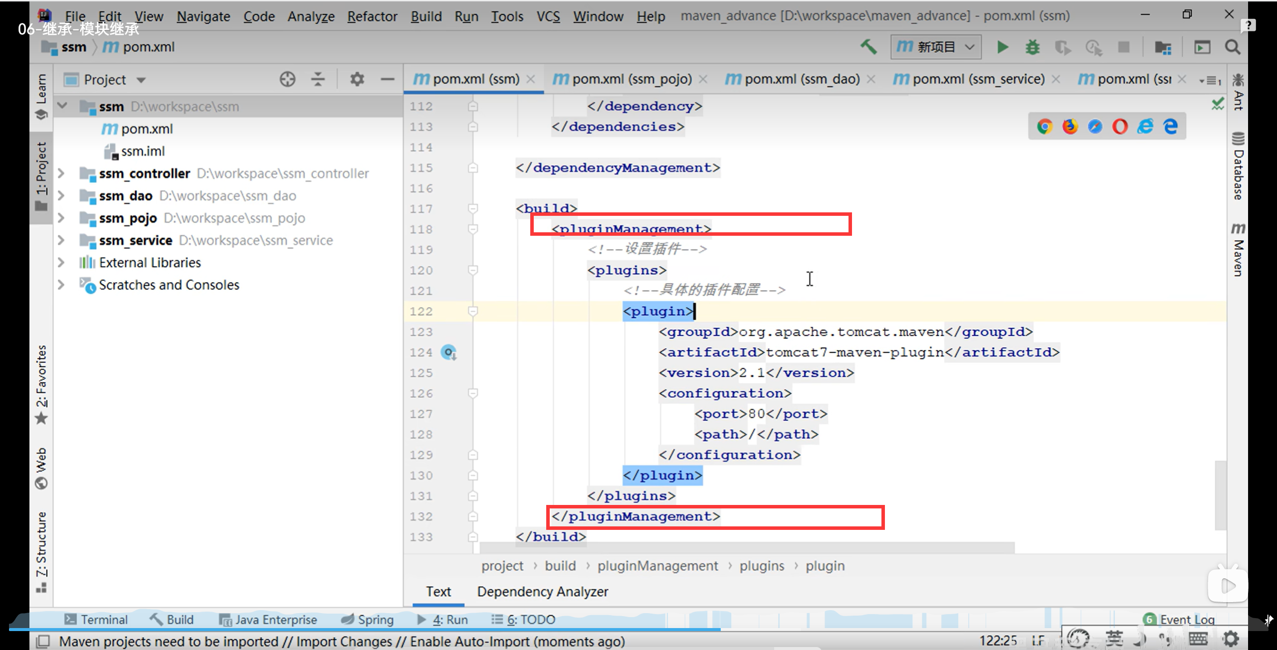1277x650 pixels.
Task: Open the run configuration dropdown
Action: [936, 47]
